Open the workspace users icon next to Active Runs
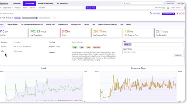 [x=168, y=8]
